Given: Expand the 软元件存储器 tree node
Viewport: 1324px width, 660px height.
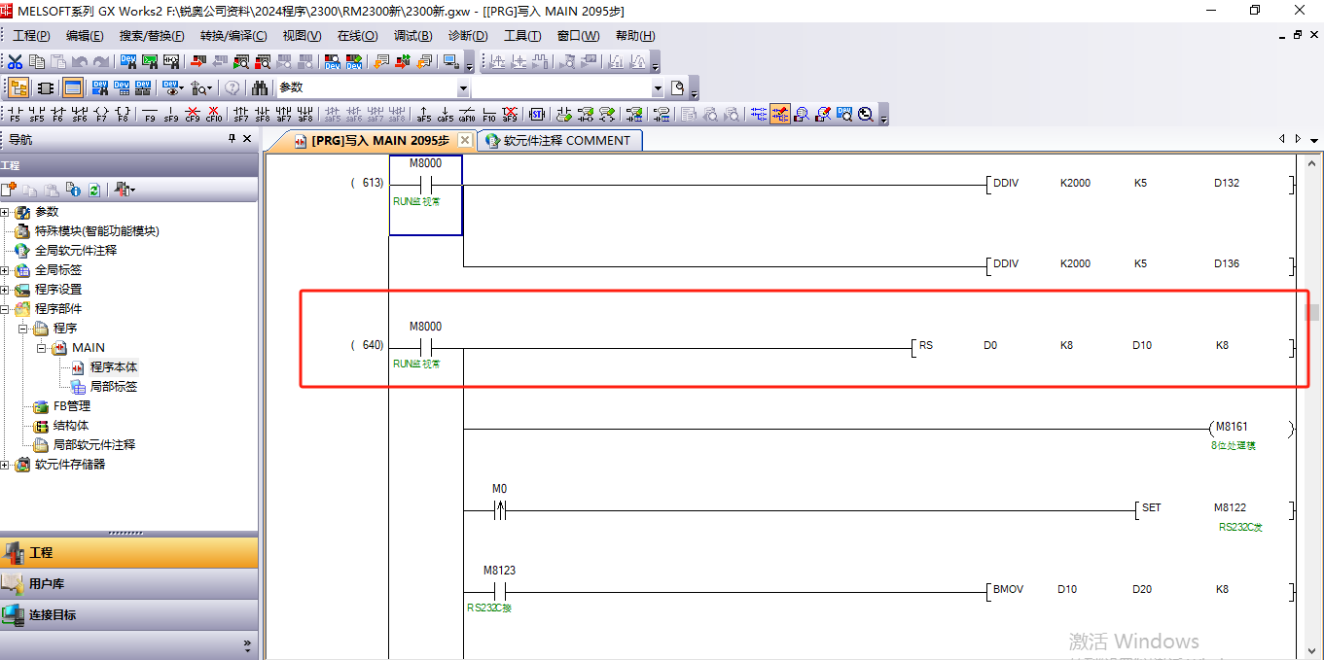Looking at the screenshot, I should 5,465.
